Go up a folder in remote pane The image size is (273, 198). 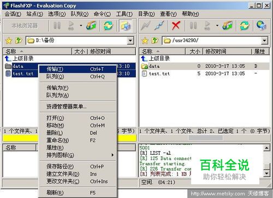(x=155, y=40)
